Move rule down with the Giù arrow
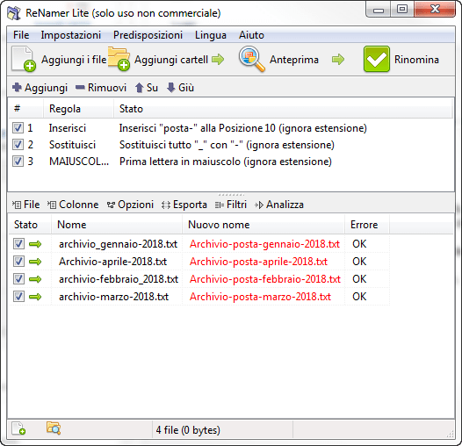The height and width of the screenshot is (446, 462). [171, 88]
